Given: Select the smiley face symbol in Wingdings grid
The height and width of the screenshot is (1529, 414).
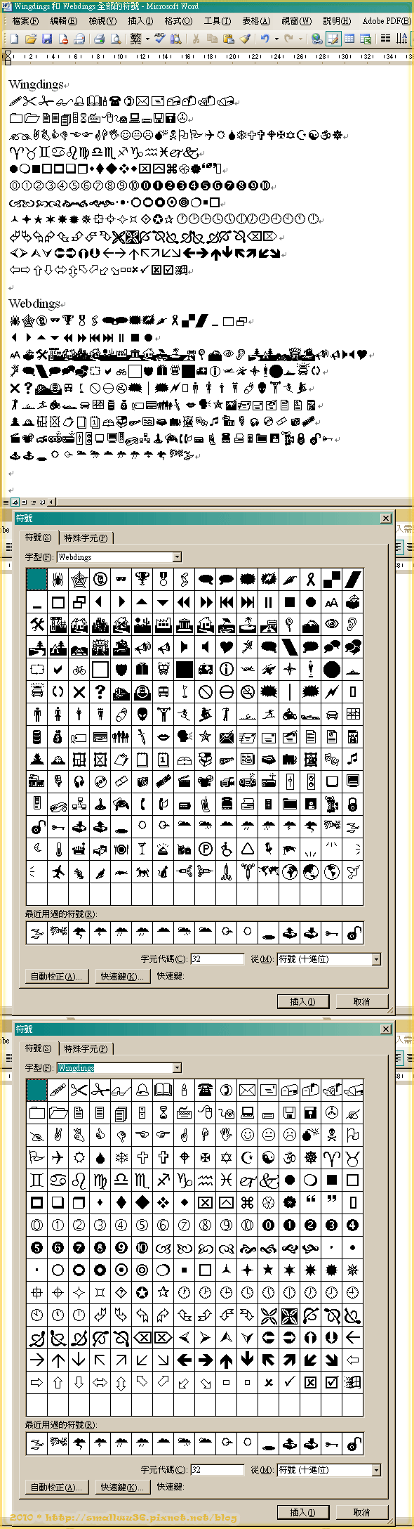Looking at the screenshot, I should [248, 1136].
